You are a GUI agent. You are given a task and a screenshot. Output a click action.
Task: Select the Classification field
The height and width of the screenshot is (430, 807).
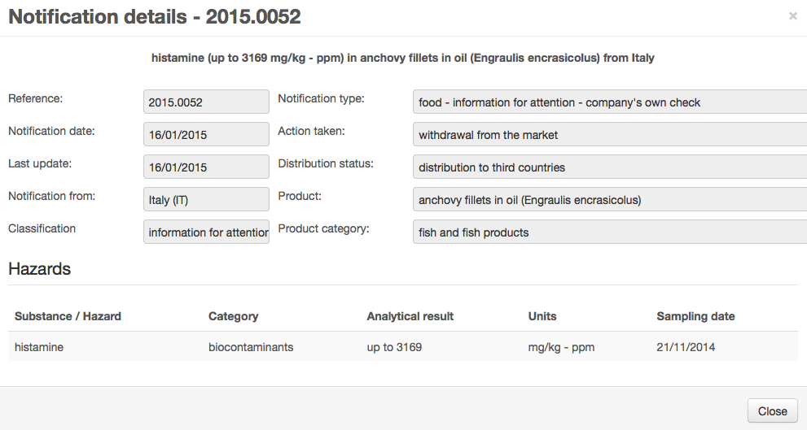click(206, 232)
